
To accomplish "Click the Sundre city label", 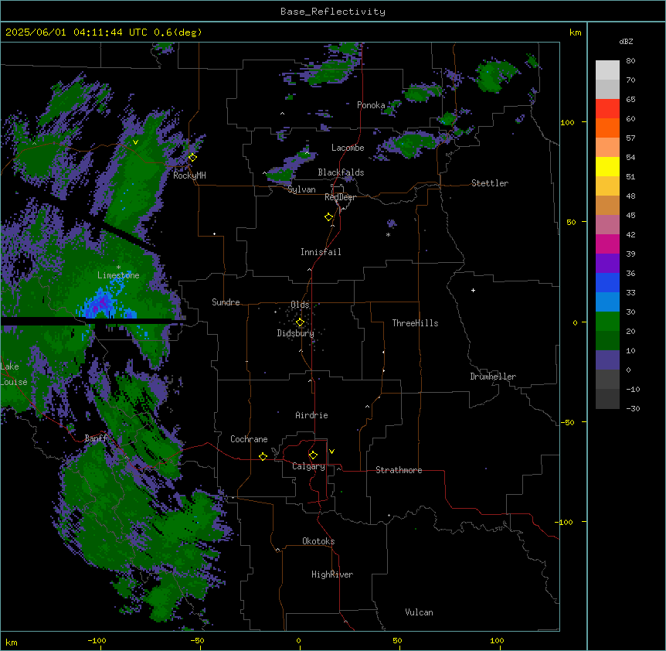I will click(x=226, y=302).
